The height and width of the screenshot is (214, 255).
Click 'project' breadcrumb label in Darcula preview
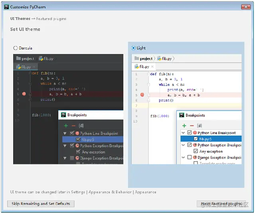coord(28,58)
